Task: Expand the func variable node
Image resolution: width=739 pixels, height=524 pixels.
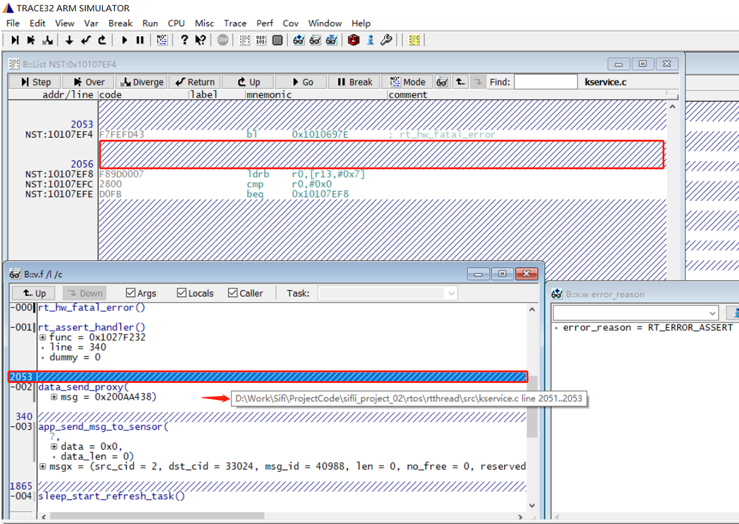Action: click(x=43, y=337)
